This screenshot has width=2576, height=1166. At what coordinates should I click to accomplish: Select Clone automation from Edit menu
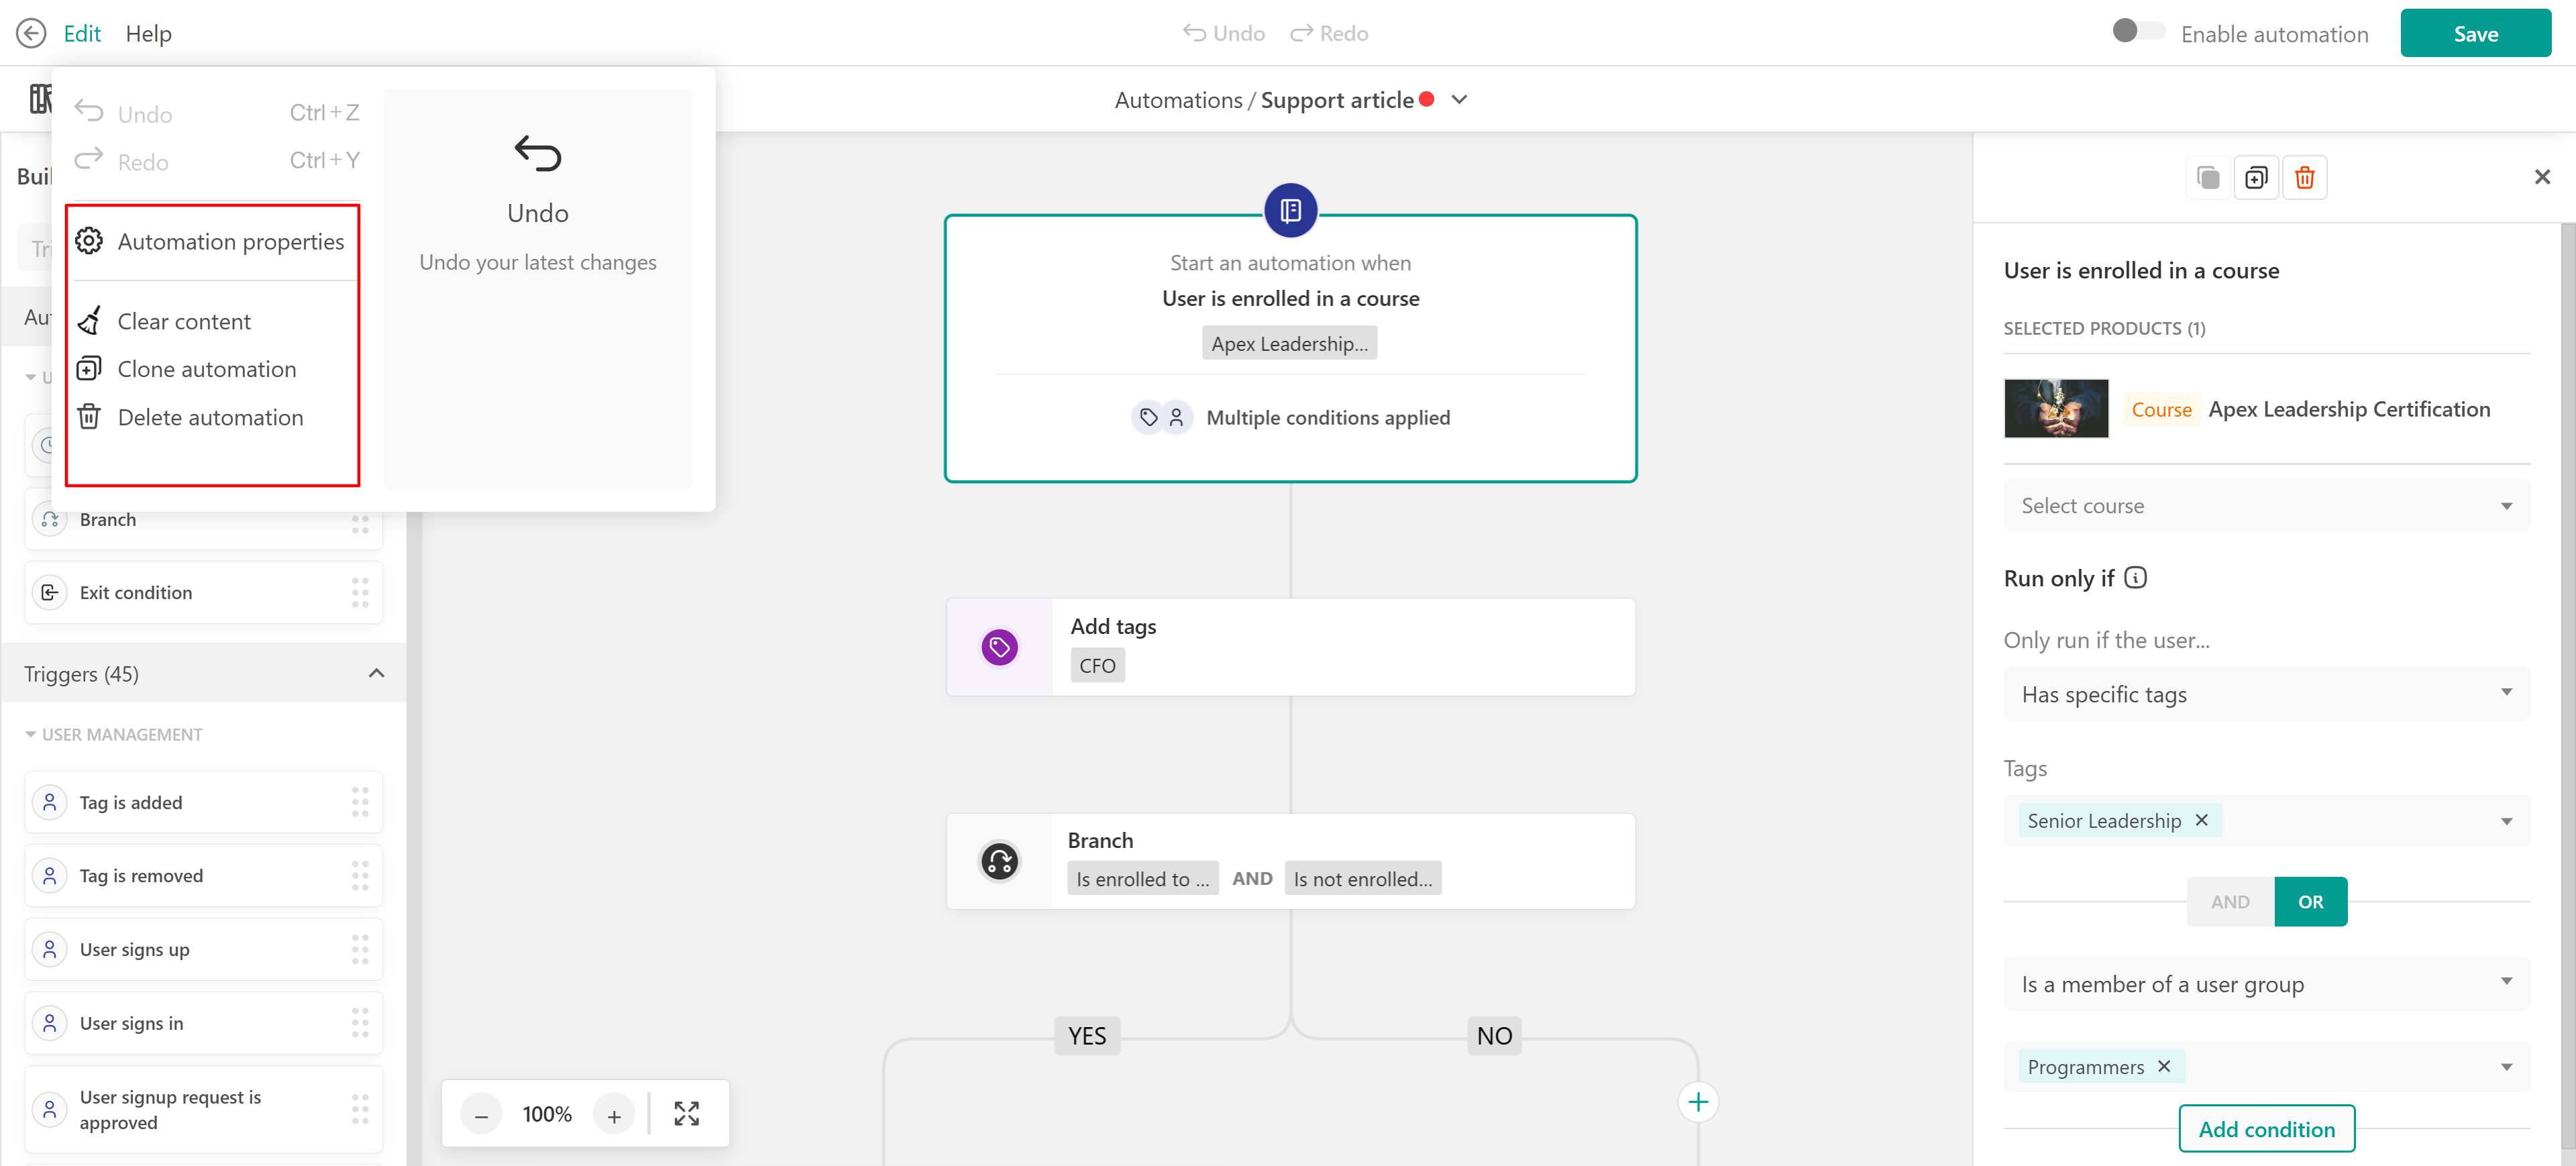(206, 369)
